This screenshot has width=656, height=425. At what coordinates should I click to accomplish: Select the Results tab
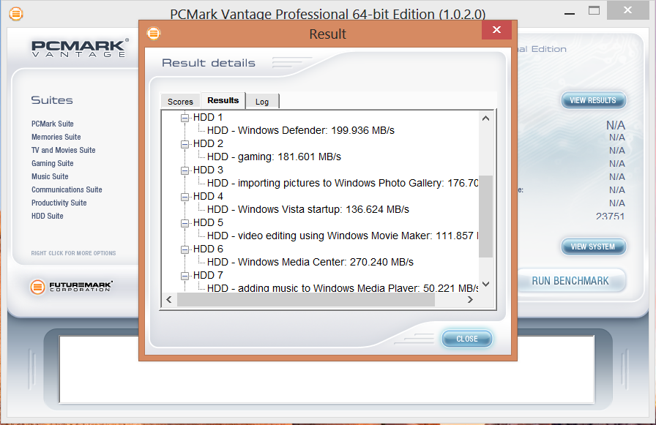223,100
